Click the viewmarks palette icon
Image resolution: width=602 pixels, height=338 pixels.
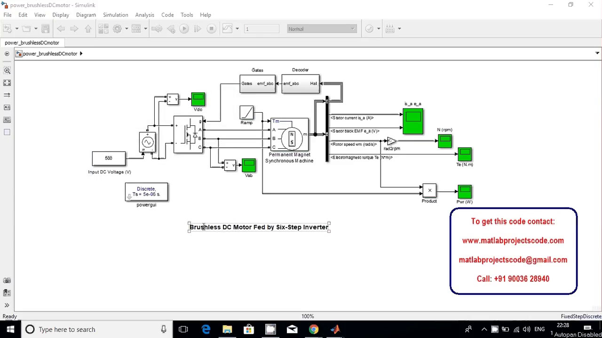point(7,292)
